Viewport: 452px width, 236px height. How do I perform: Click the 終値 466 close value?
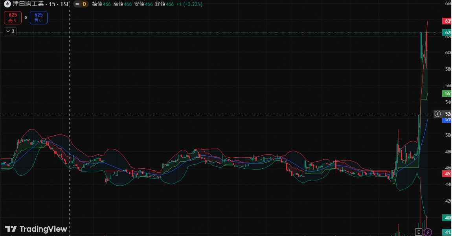pyautogui.click(x=165, y=4)
